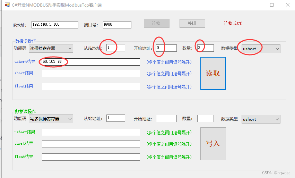Click write section ushort结果 field
Viewport: 295px width, 178px height.
(x=91, y=132)
